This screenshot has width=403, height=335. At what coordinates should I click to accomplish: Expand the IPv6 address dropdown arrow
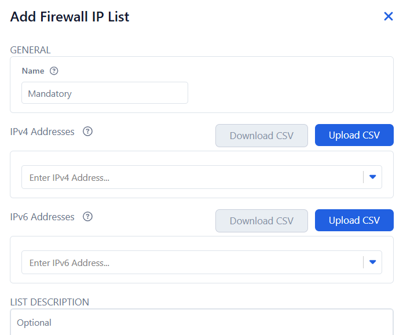pos(372,263)
